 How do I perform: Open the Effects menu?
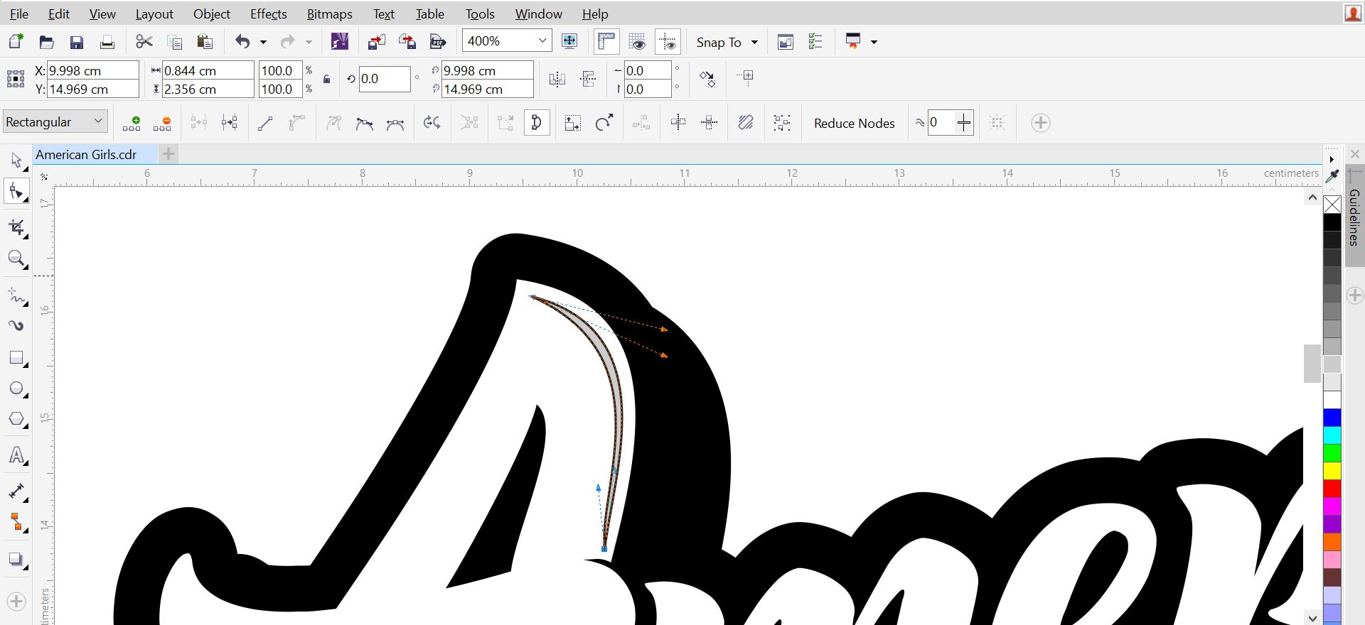pyautogui.click(x=269, y=13)
